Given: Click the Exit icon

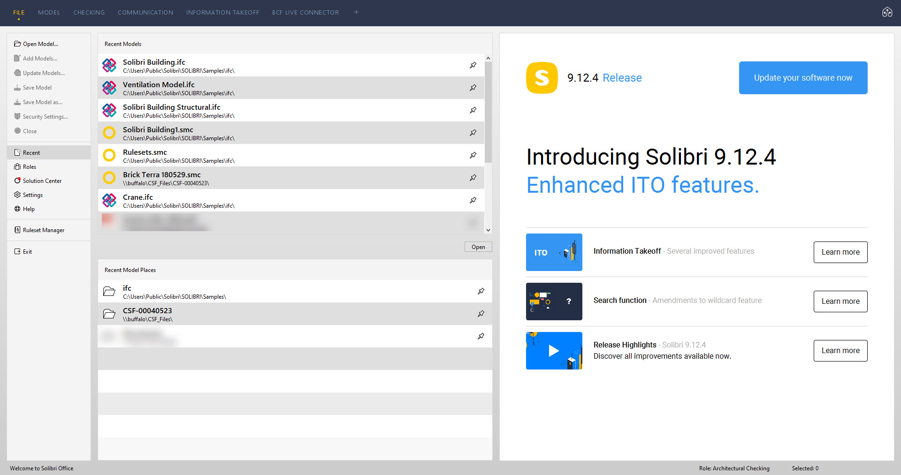Looking at the screenshot, I should tap(17, 251).
